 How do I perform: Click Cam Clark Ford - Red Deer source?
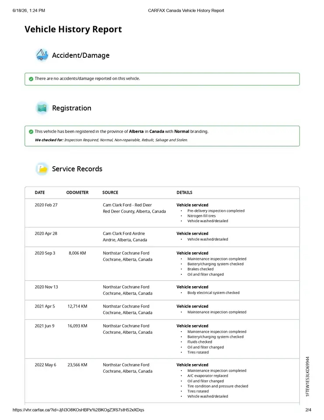[x=127, y=205]
